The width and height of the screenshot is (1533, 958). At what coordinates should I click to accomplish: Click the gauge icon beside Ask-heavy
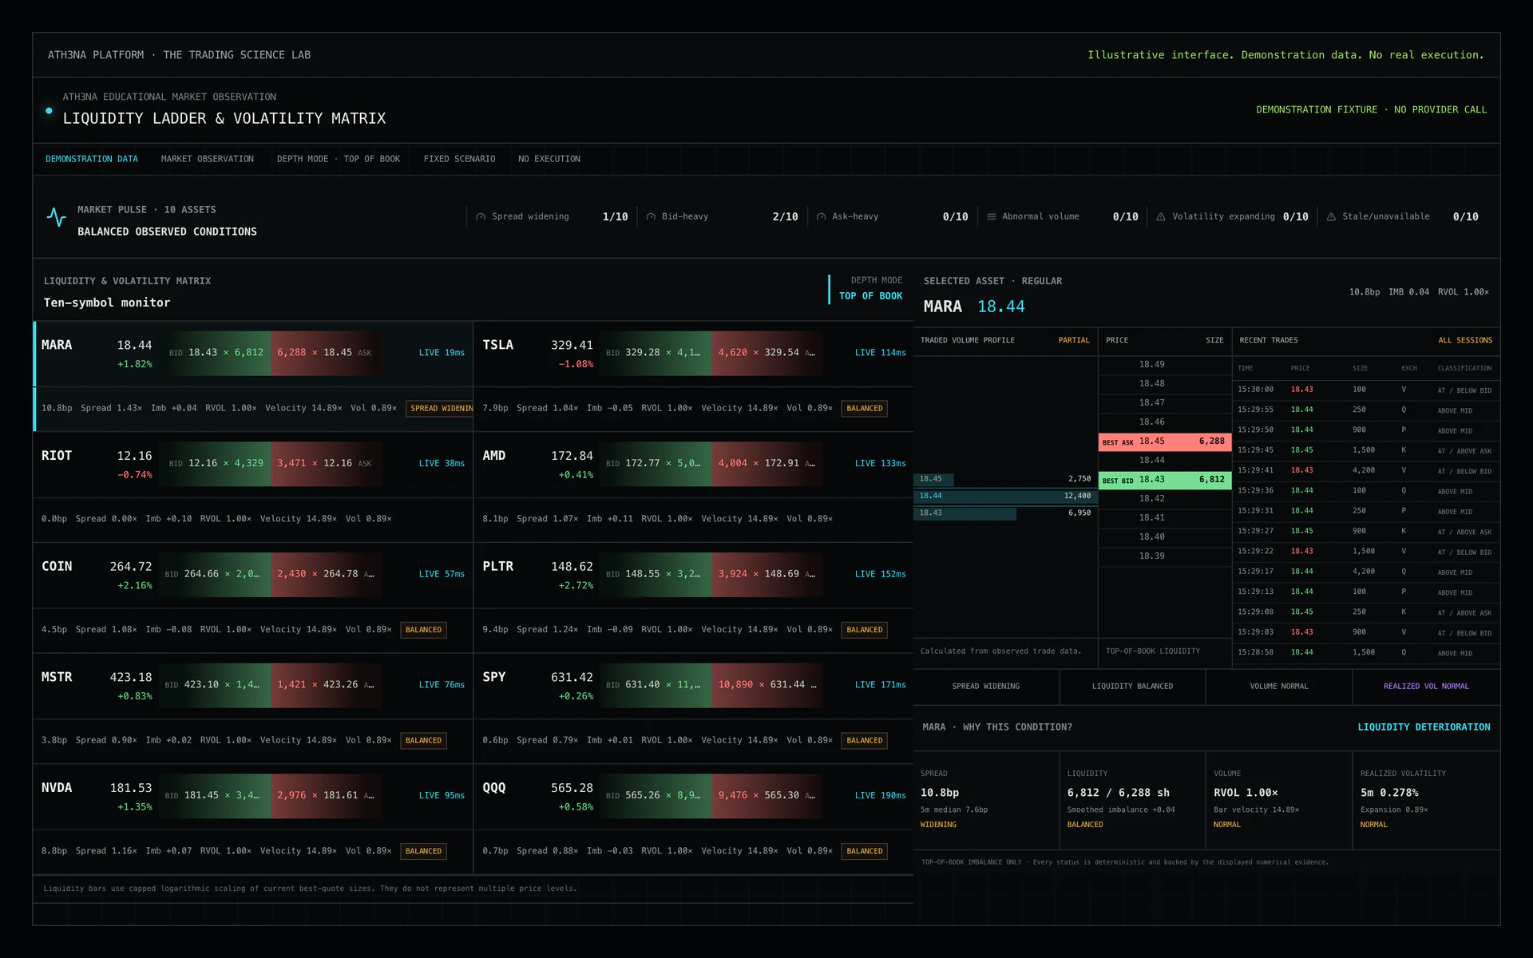(821, 217)
